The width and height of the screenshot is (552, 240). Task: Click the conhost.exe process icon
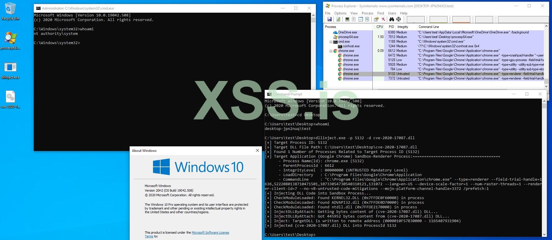[340, 46]
